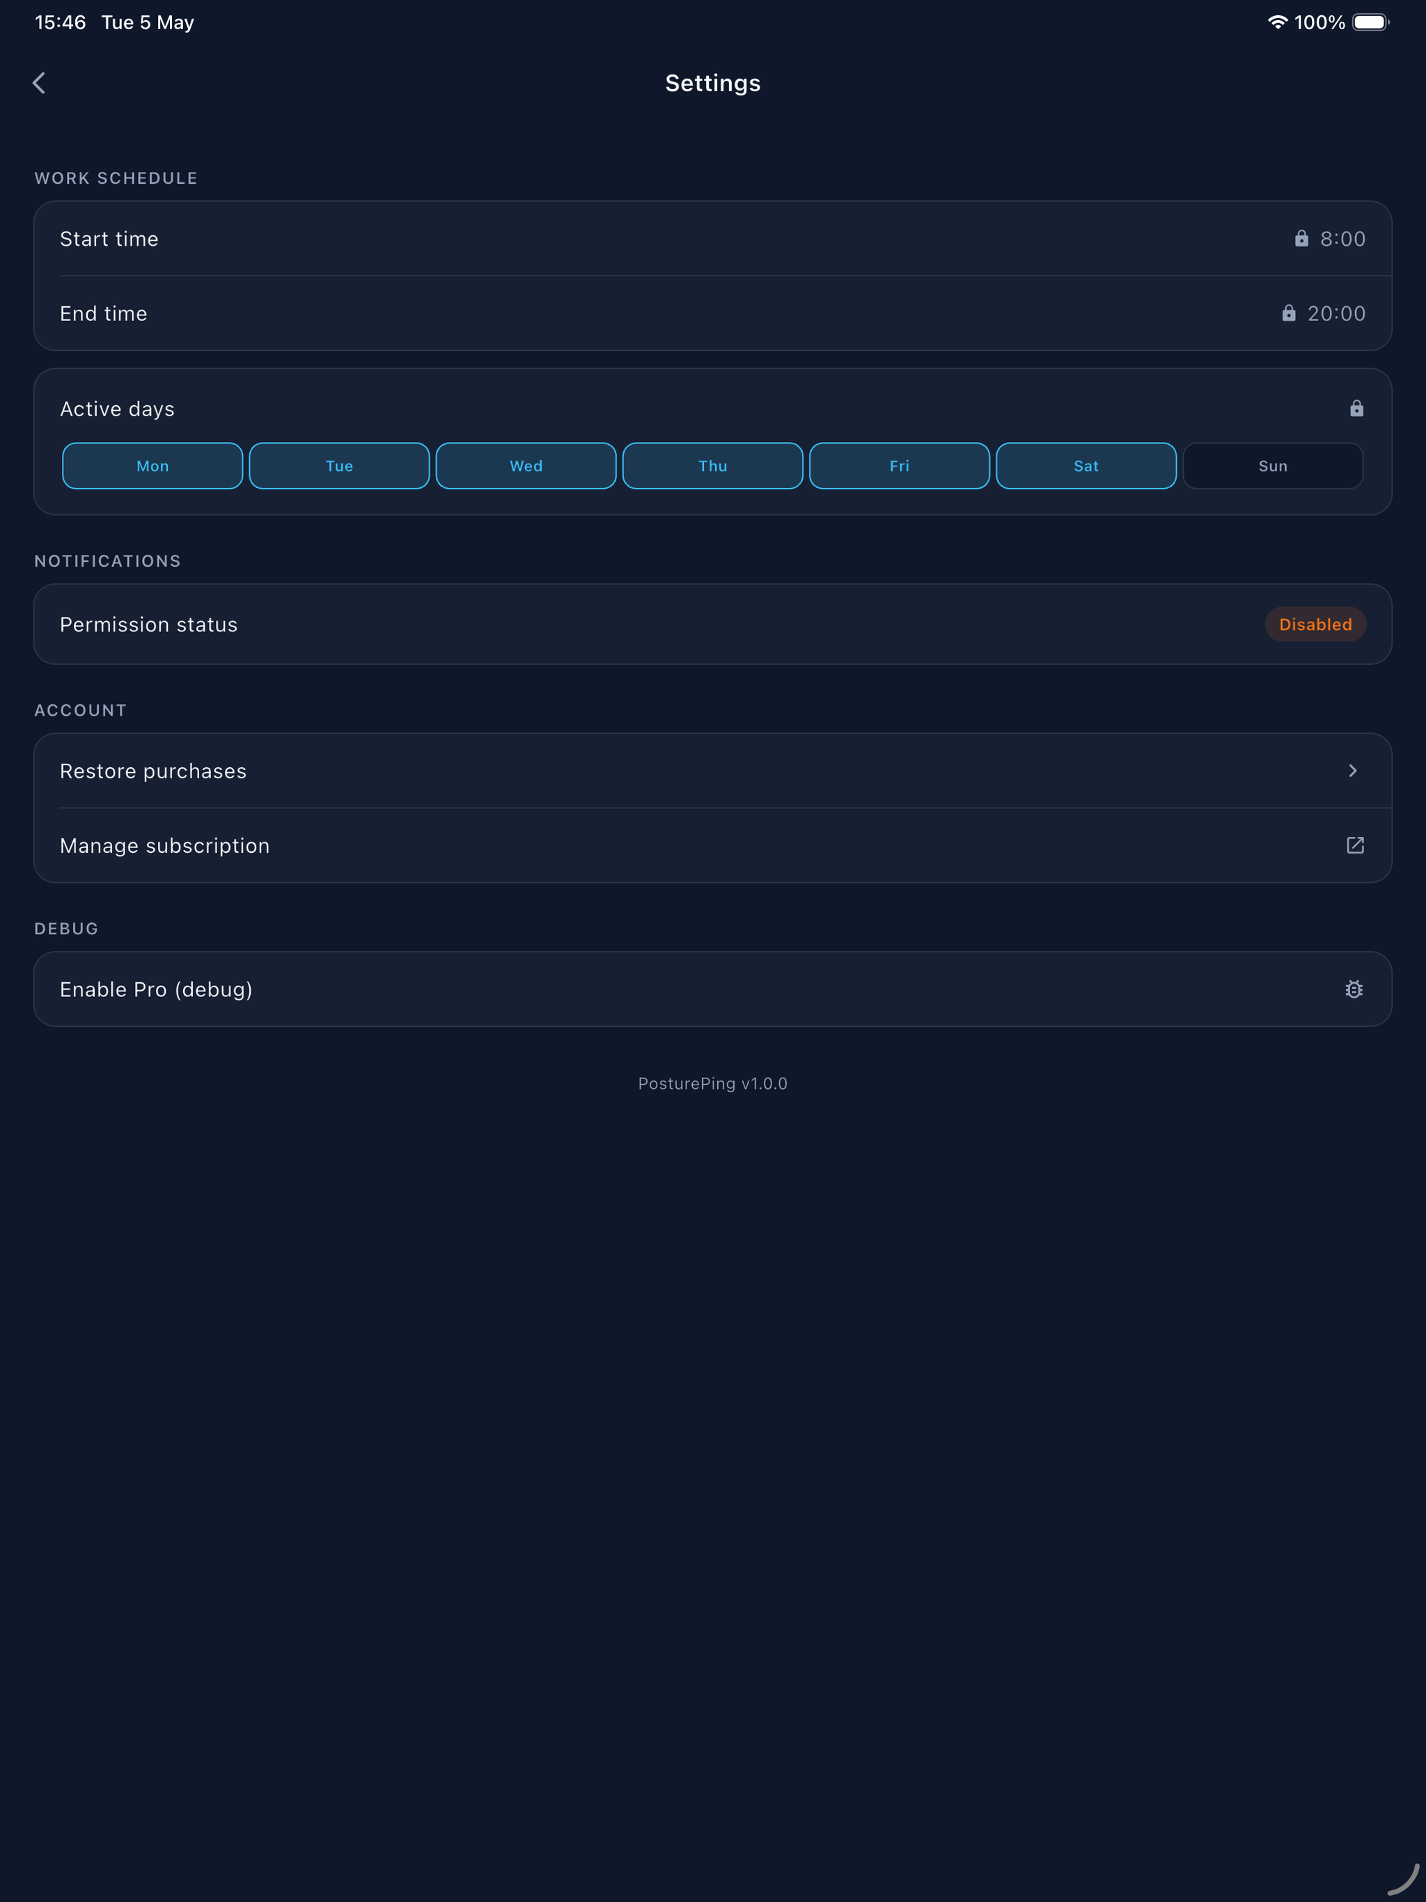
Task: Open the Manage subscription label
Action: [164, 846]
